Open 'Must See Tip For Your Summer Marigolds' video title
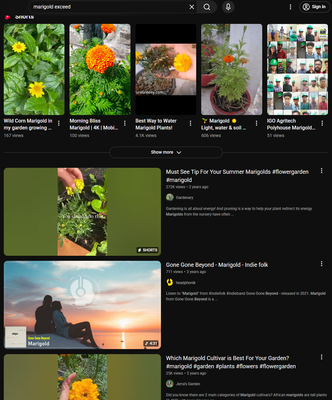The height and width of the screenshot is (400, 332). pyautogui.click(x=237, y=176)
